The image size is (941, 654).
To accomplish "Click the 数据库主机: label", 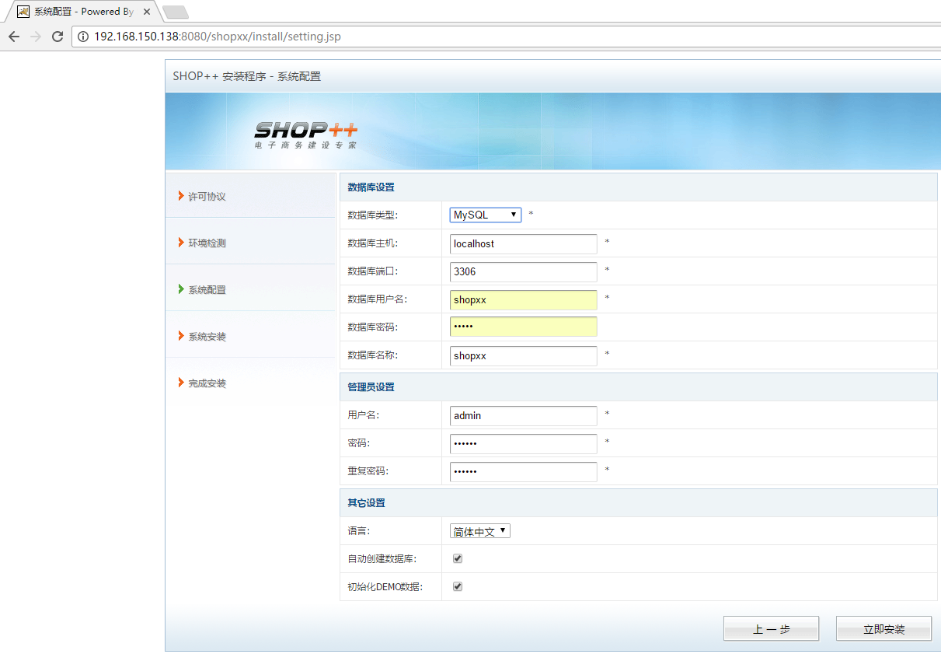I will (372, 243).
